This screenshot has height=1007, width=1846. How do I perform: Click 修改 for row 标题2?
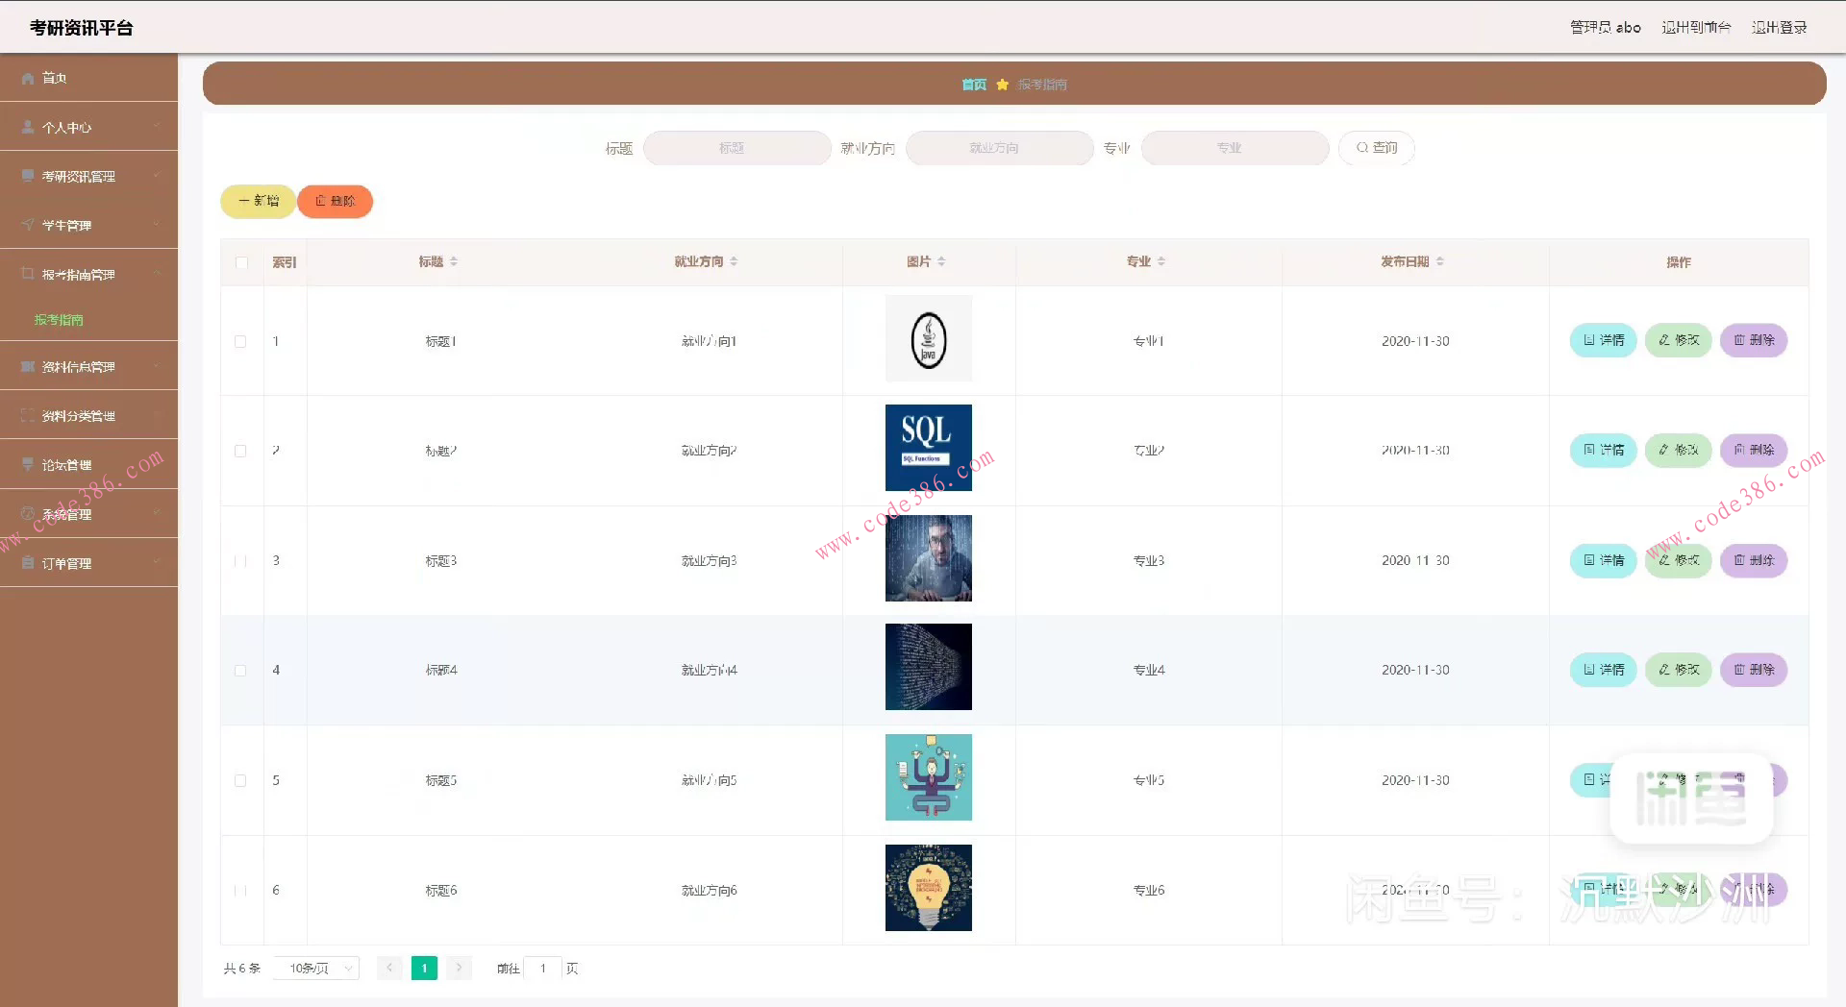point(1679,450)
